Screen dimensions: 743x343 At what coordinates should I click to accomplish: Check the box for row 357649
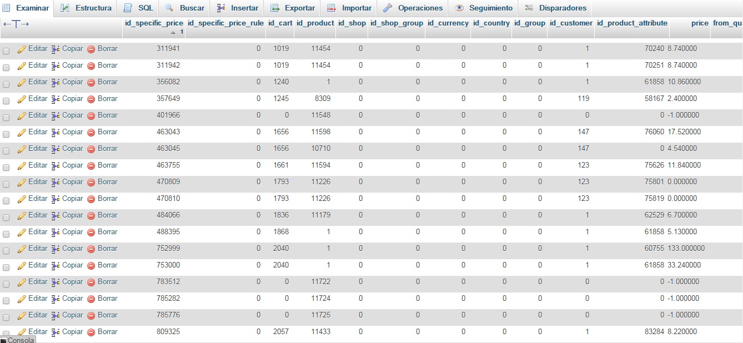click(x=6, y=101)
